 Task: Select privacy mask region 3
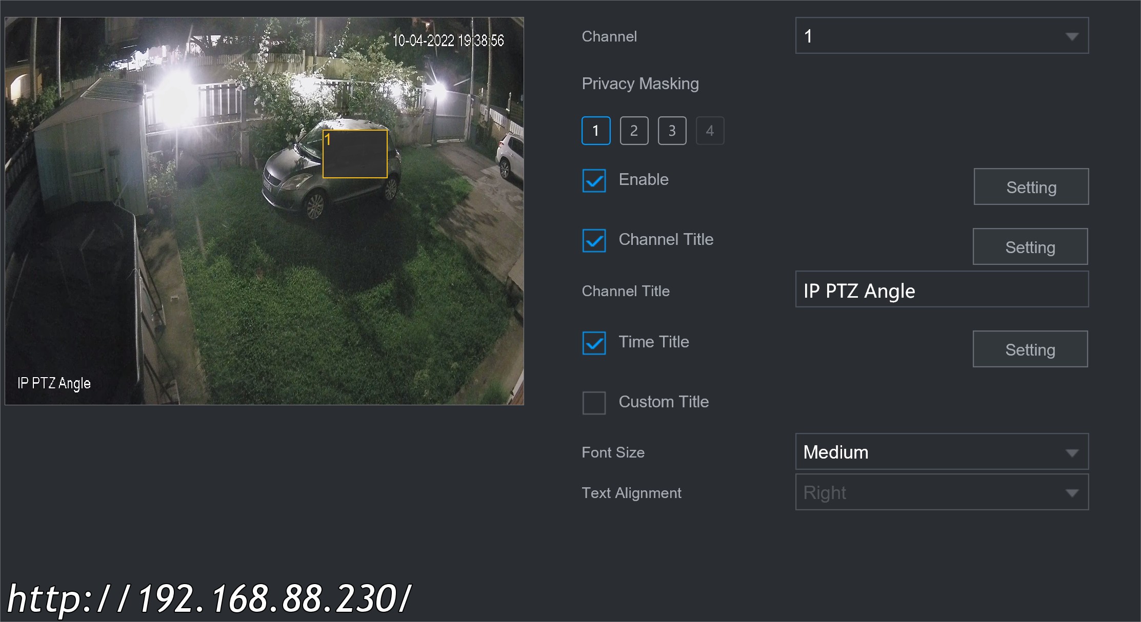click(672, 131)
